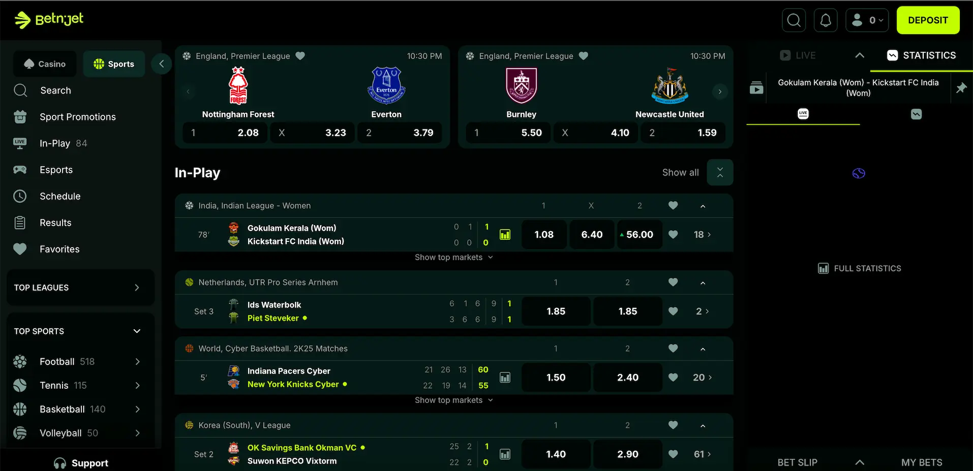Favorite the Nottingham Forest vs Everton match
The height and width of the screenshot is (471, 973).
[x=300, y=56]
